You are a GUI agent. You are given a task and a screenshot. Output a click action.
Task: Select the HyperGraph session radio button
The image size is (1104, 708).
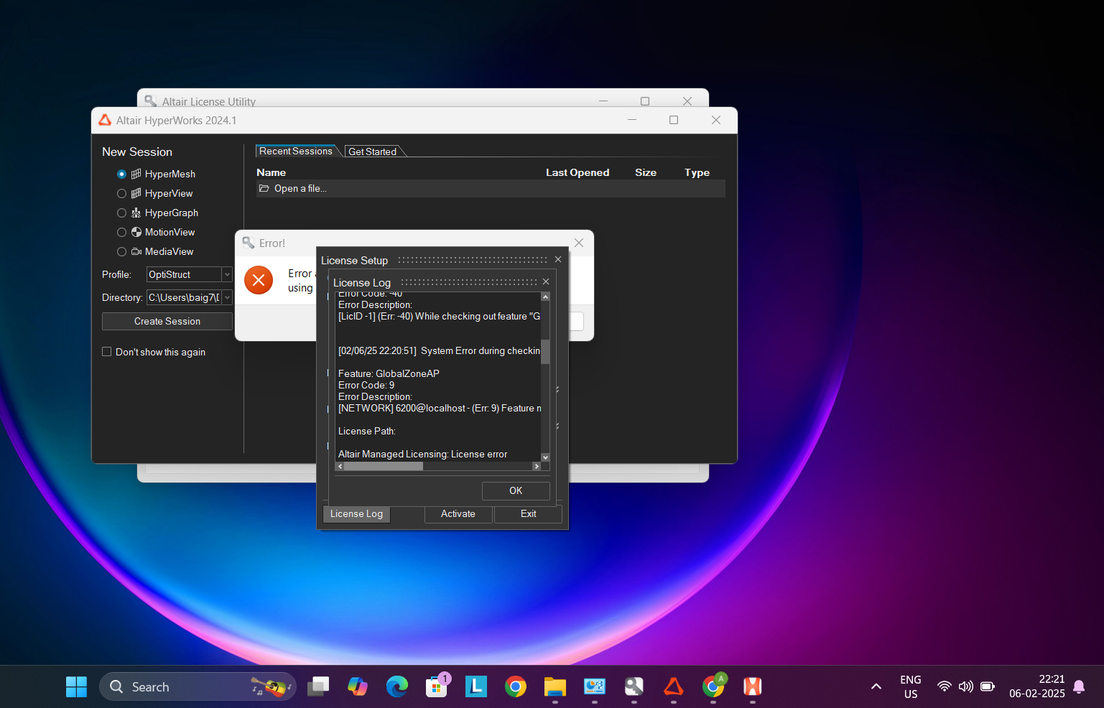click(121, 213)
